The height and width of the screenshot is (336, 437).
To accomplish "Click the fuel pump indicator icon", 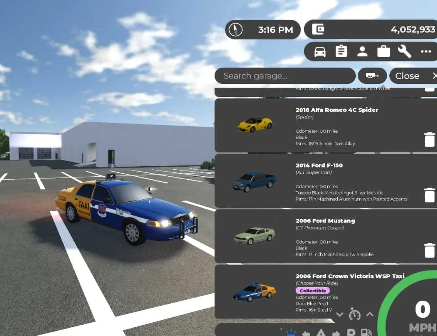I will [x=366, y=333].
